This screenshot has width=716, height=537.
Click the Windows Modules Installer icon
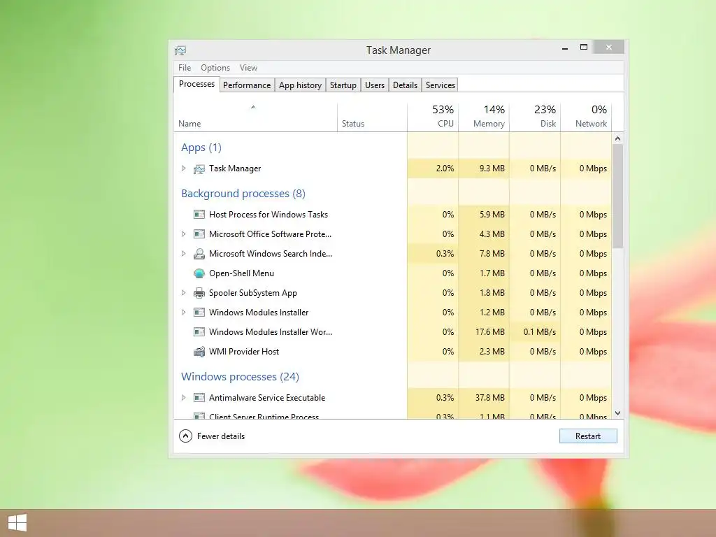199,313
